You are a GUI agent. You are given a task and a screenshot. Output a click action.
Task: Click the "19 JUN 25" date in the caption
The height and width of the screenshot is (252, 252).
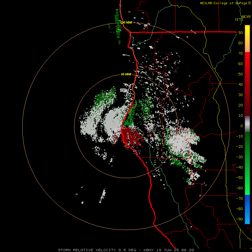168,250
